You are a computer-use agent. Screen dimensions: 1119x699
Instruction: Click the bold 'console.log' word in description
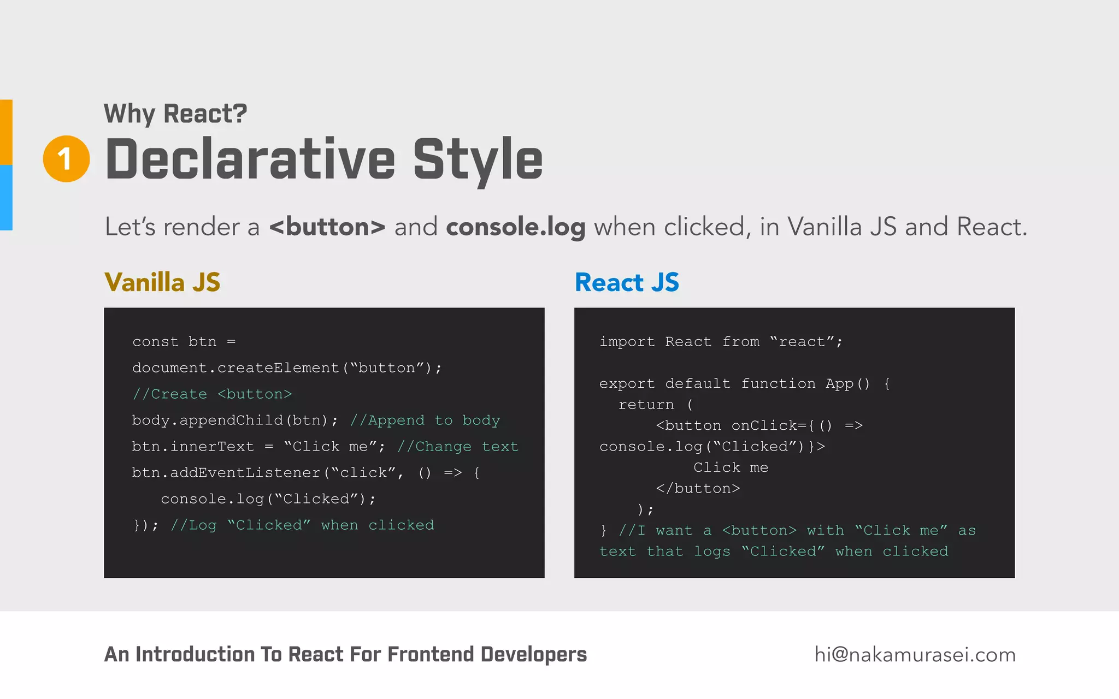pos(515,227)
